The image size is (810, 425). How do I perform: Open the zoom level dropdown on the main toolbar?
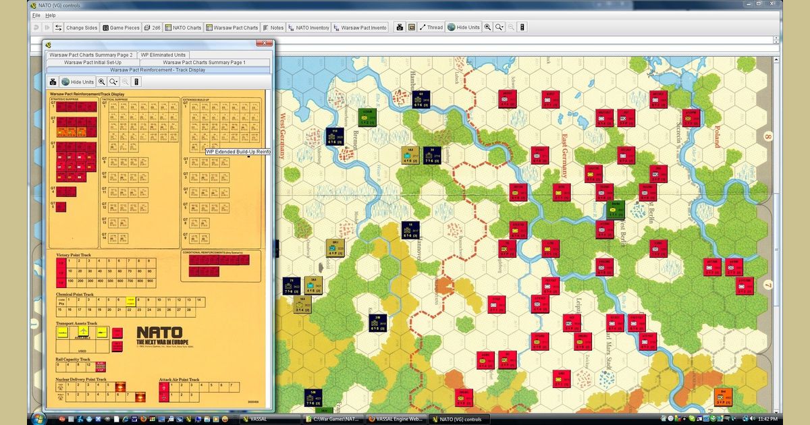(500, 28)
